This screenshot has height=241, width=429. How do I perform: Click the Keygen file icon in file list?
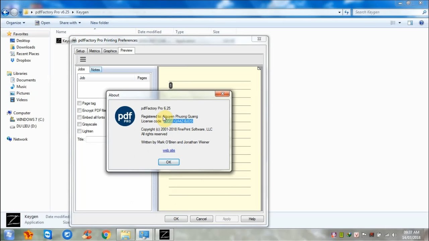(59, 41)
